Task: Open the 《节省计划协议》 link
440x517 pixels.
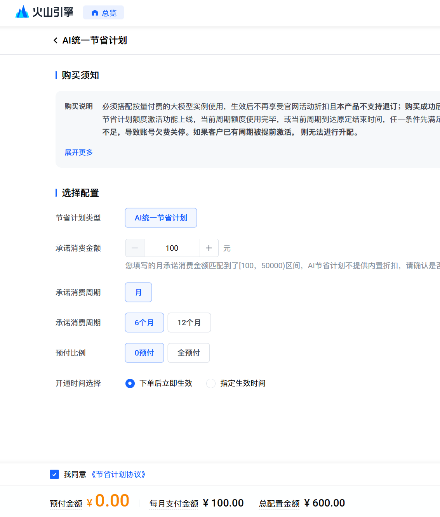Action: click(118, 474)
